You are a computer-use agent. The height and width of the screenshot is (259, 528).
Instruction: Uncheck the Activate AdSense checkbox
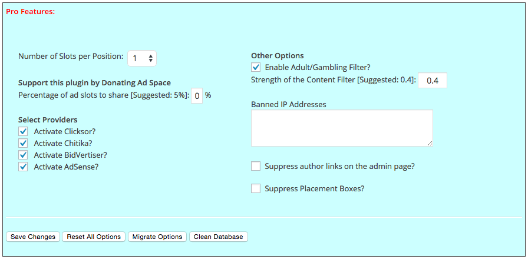pyautogui.click(x=23, y=167)
